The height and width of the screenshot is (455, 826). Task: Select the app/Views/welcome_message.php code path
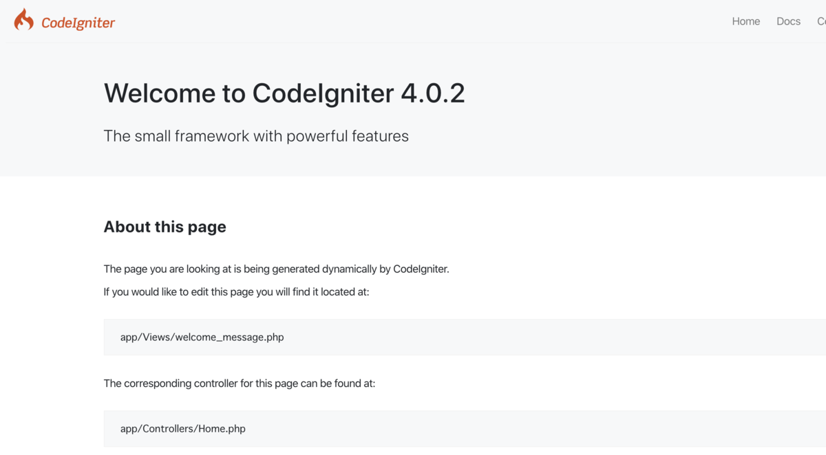coord(202,337)
